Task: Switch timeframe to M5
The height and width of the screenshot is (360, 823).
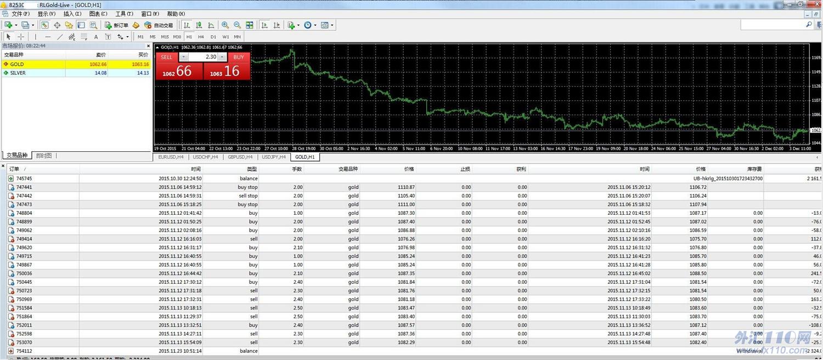Action: coord(153,37)
